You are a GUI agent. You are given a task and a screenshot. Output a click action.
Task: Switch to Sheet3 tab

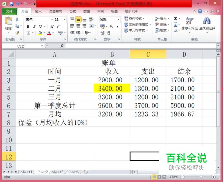(58, 172)
